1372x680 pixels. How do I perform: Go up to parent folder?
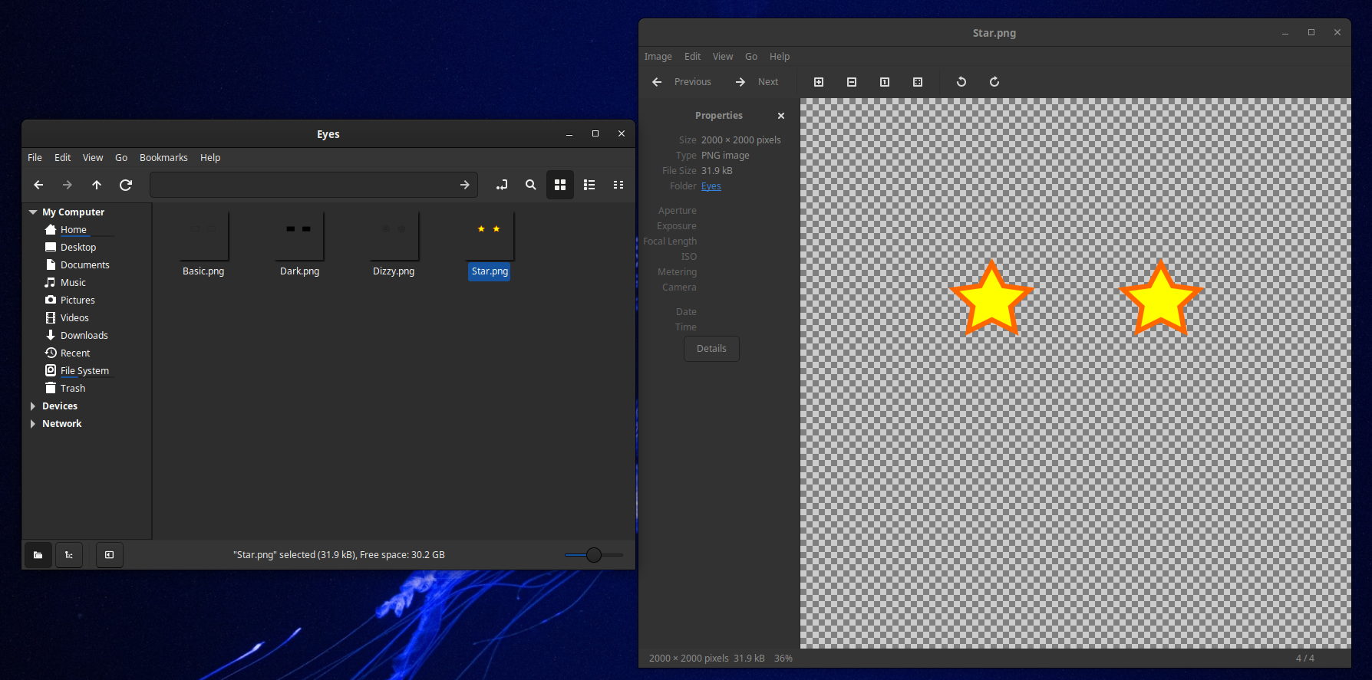click(97, 185)
